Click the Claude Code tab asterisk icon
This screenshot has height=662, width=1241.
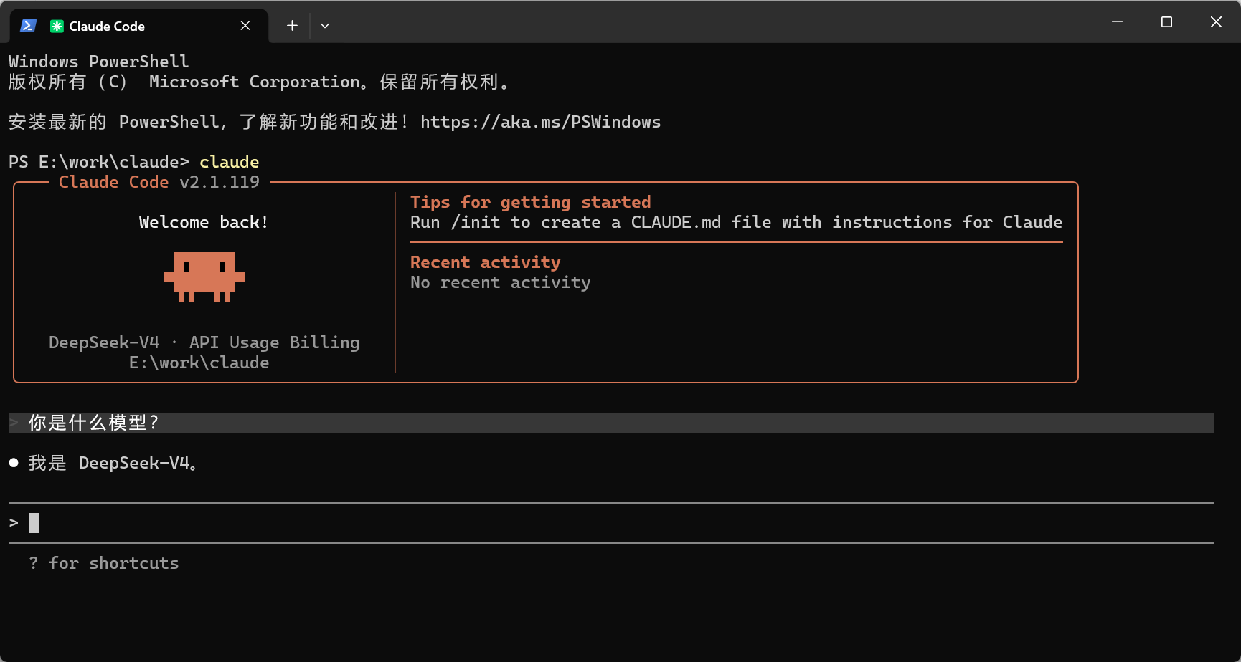(x=57, y=27)
